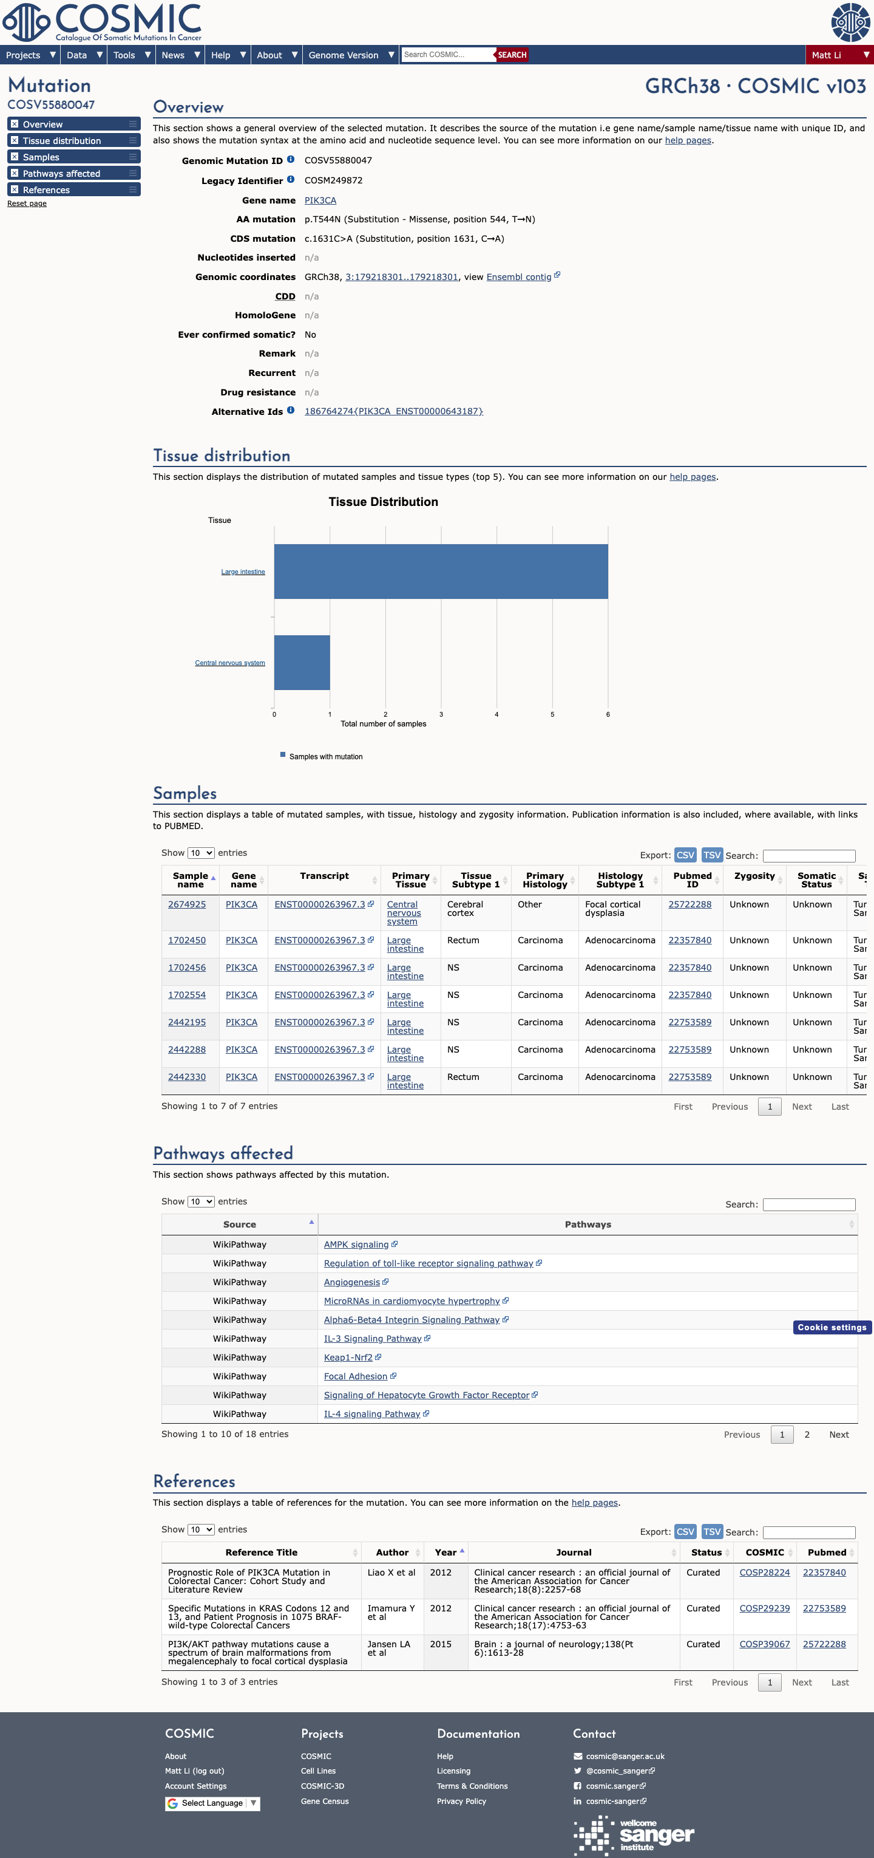Click the Wellcome Sanger Institute logo
Image resolution: width=874 pixels, height=1858 pixels.
pyautogui.click(x=634, y=1836)
